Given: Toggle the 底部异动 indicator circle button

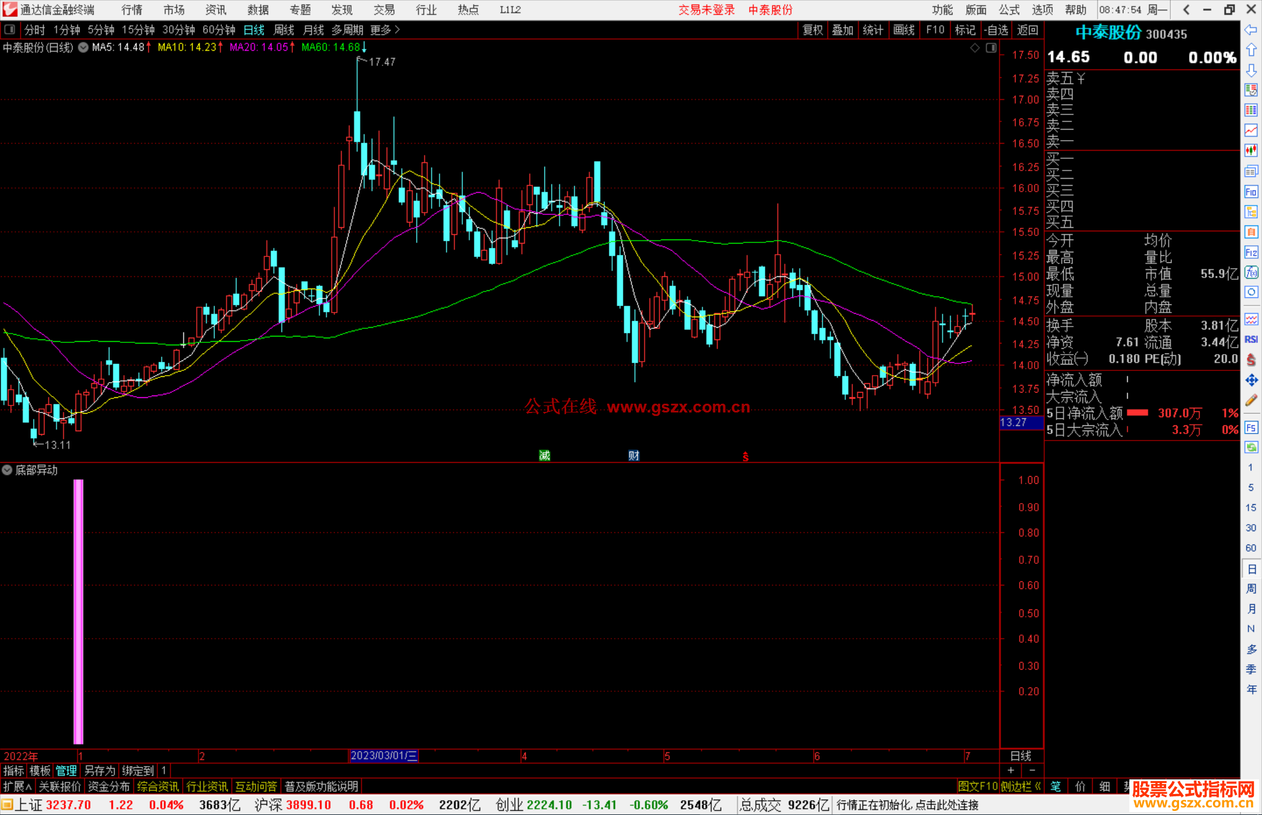Looking at the screenshot, I should [7, 470].
